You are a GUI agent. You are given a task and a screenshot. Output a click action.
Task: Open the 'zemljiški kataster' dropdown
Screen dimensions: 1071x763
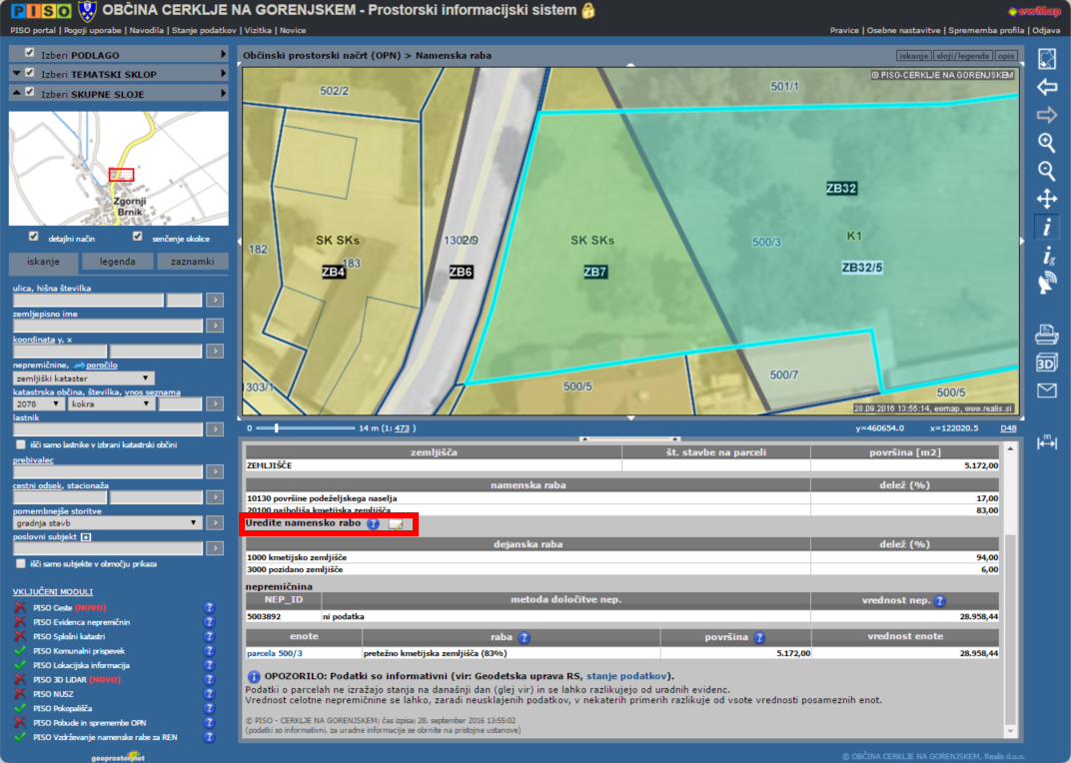click(84, 379)
